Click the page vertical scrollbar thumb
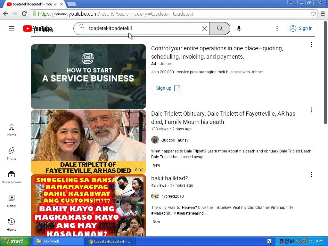Viewport: 328px width, 246px height. click(x=326, y=72)
